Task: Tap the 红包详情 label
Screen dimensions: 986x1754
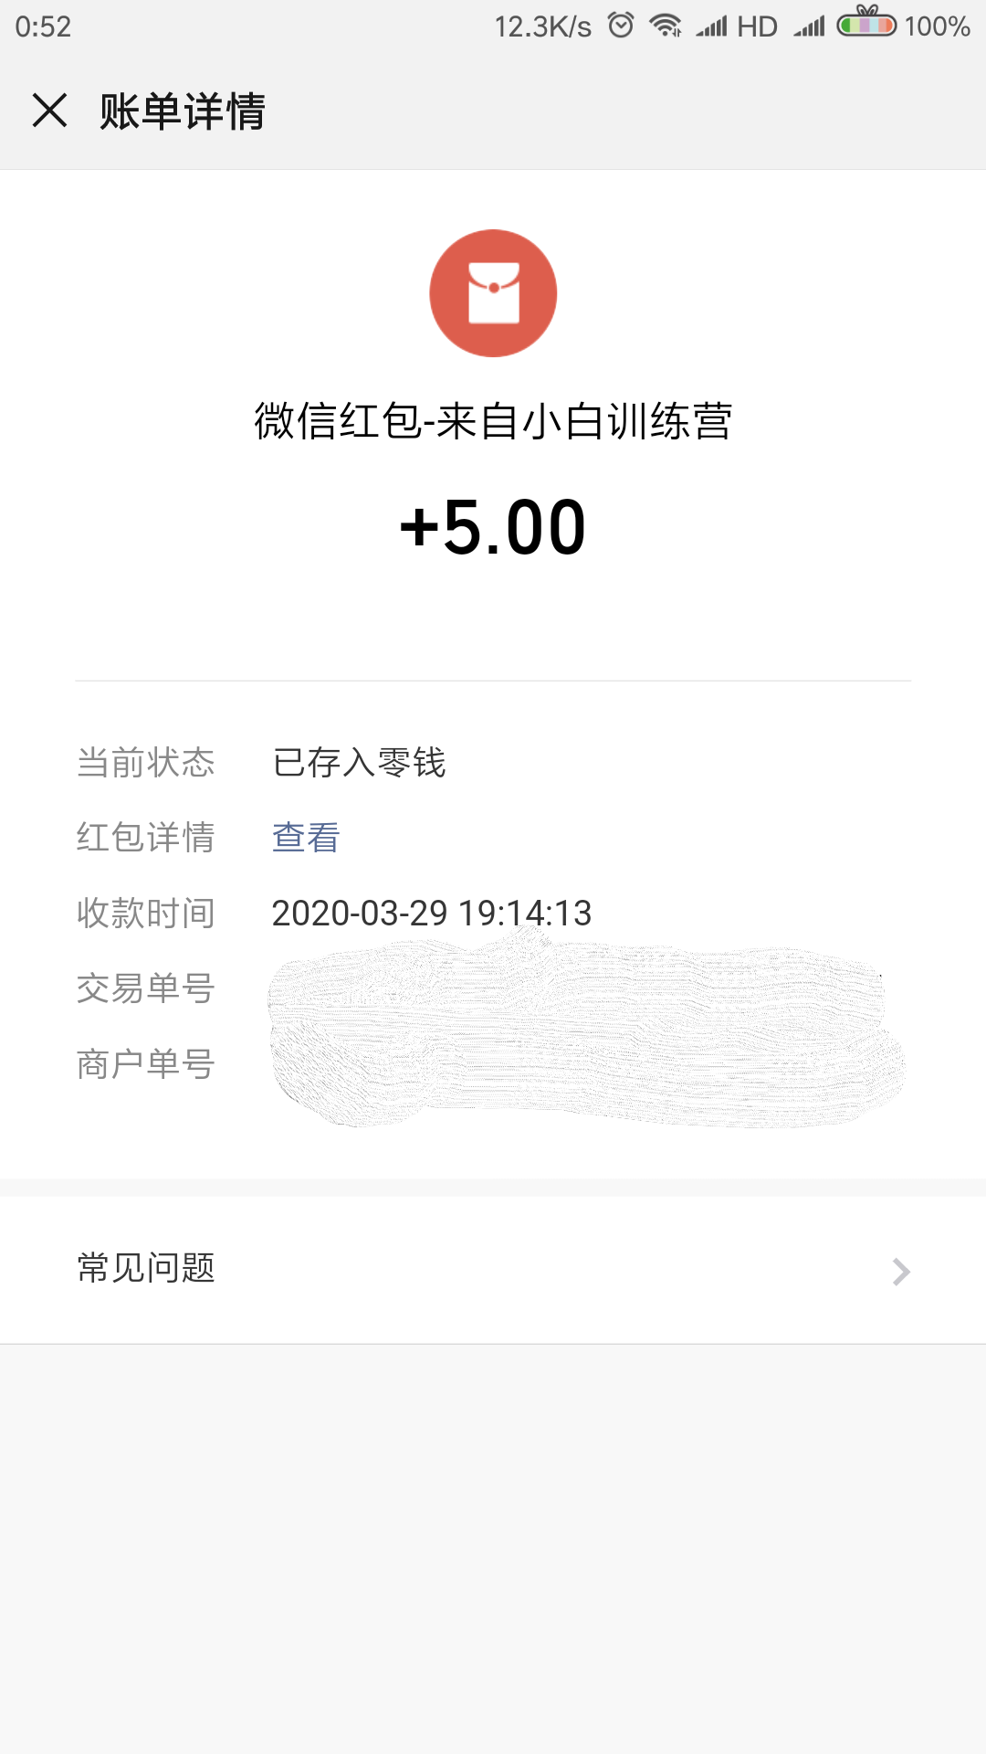Action: tap(146, 838)
